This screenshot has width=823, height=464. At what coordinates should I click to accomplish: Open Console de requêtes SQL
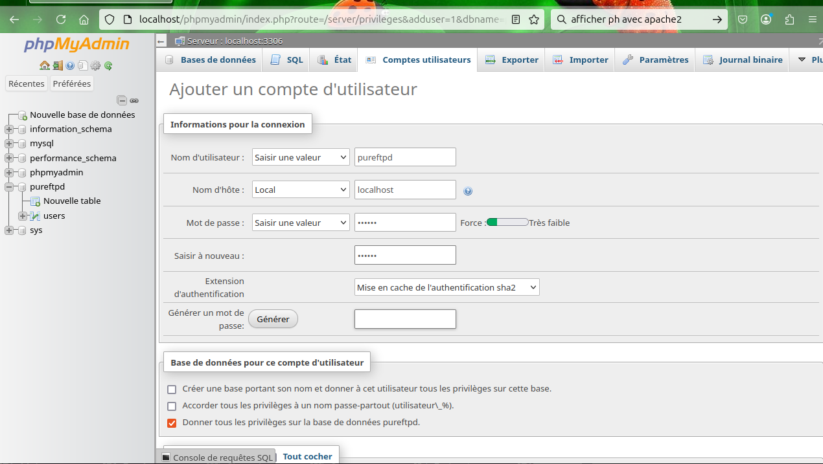[x=218, y=458]
